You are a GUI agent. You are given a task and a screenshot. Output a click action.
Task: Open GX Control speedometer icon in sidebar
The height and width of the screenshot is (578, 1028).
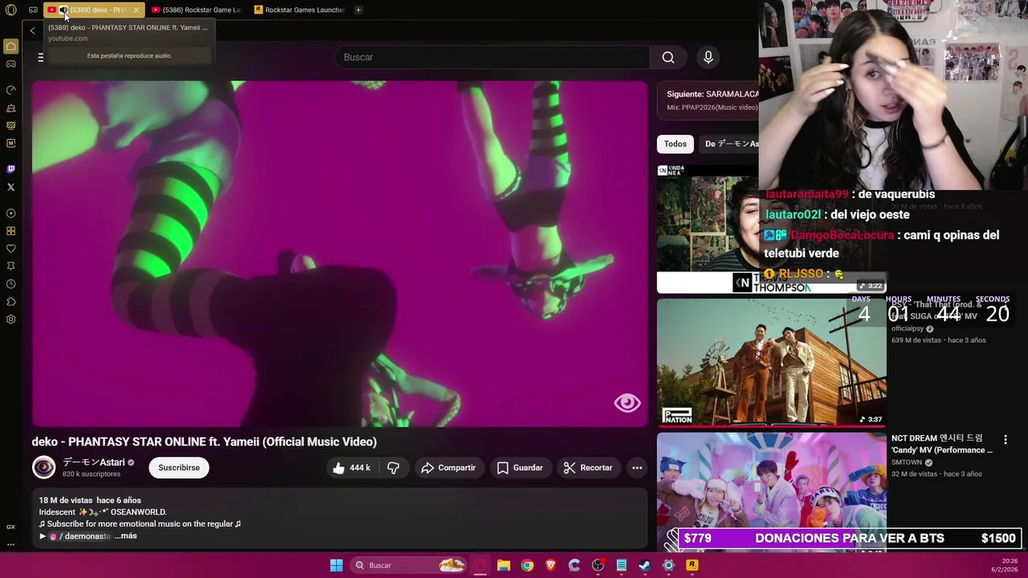pos(10,90)
